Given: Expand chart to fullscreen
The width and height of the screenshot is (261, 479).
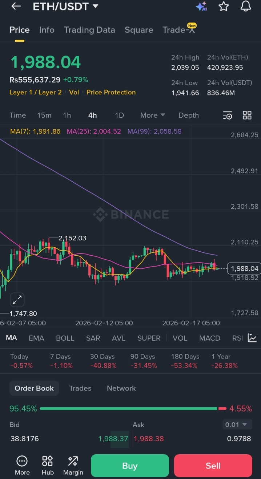Looking at the screenshot, I should [17, 300].
